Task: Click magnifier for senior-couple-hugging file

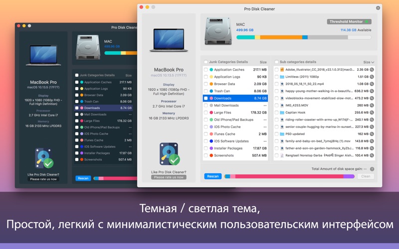Action: pyautogui.click(x=372, y=127)
